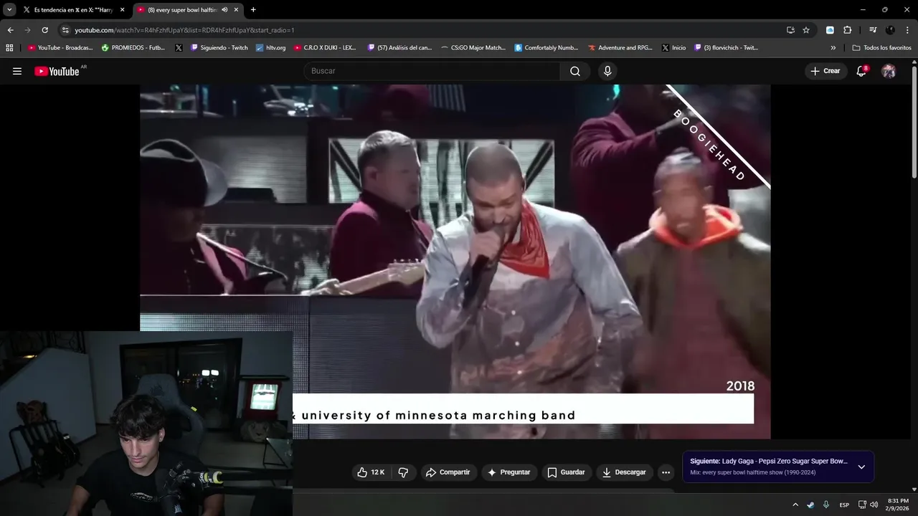The height and width of the screenshot is (516, 918).
Task: Open the Inicio bookmark
Action: [x=673, y=48]
